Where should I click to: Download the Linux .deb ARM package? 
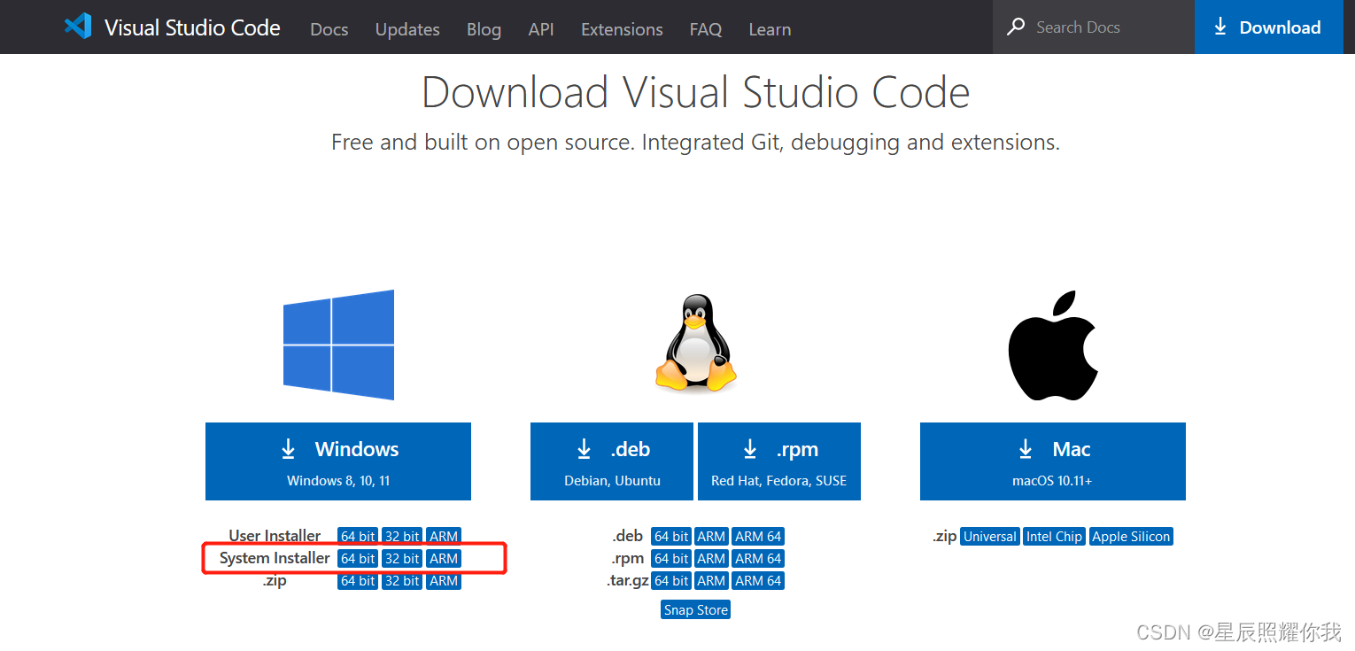pyautogui.click(x=711, y=536)
